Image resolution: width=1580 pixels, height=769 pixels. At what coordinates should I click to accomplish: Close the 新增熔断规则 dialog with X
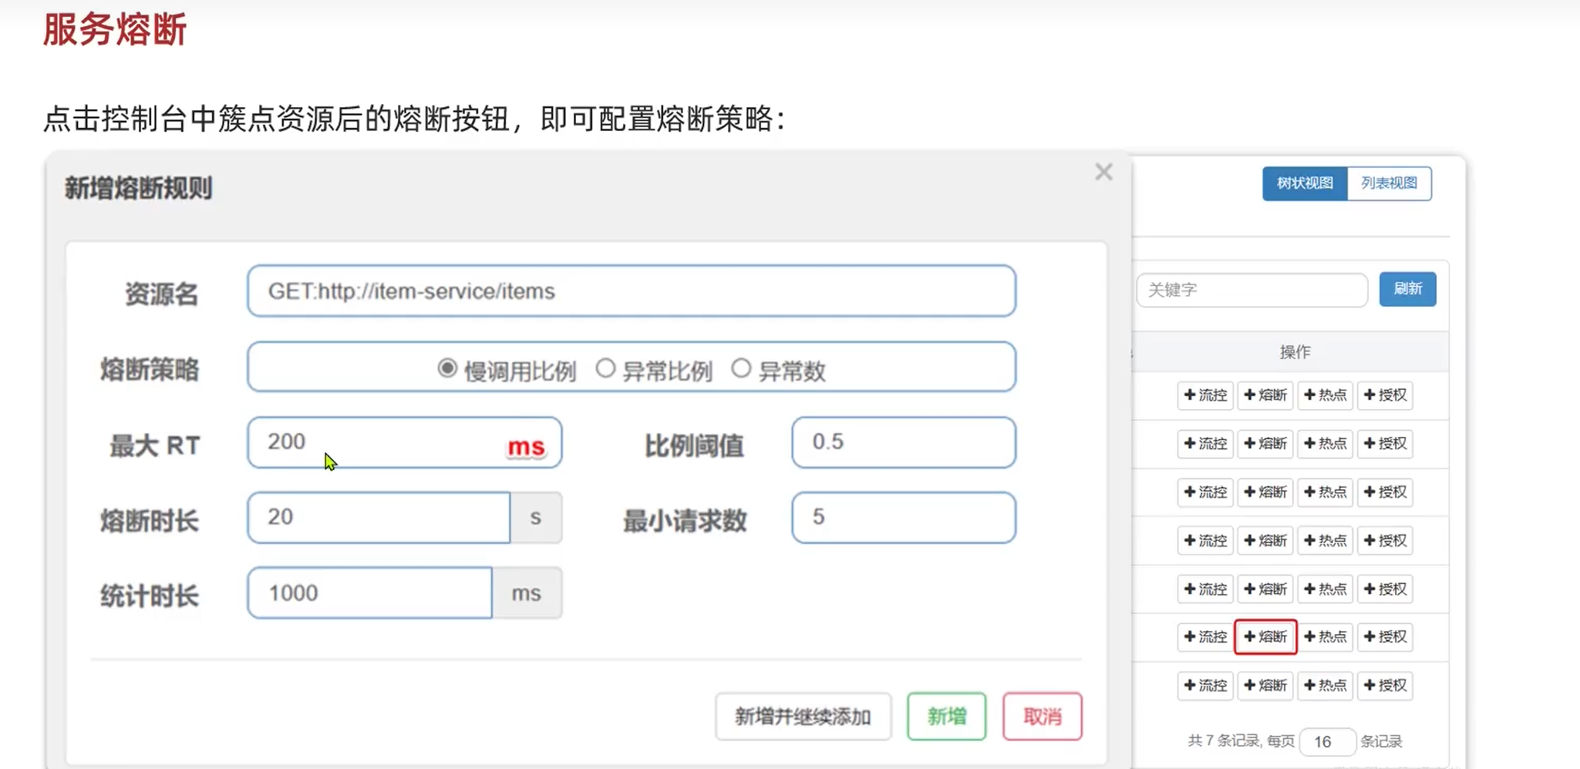pos(1103,172)
